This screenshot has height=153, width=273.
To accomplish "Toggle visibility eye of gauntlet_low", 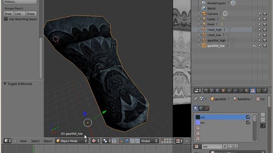I will click(x=254, y=45).
